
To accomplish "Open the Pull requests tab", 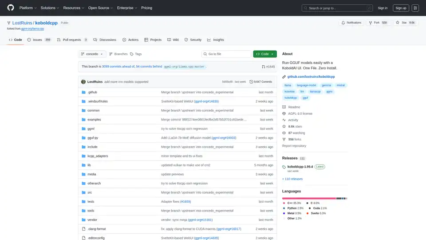I will point(73,40).
